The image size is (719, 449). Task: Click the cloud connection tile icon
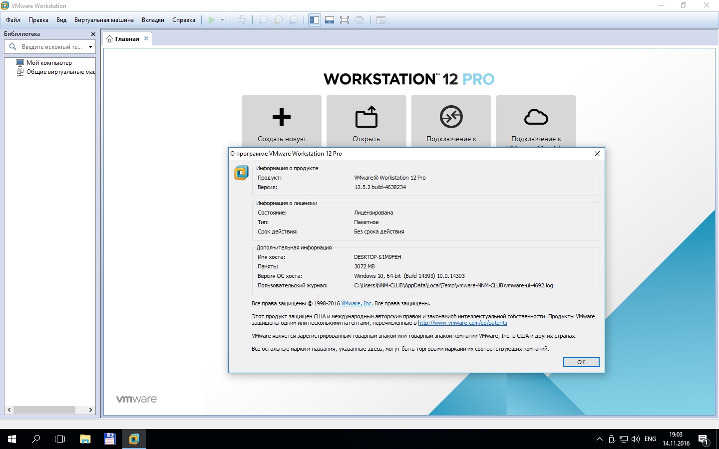tap(536, 117)
